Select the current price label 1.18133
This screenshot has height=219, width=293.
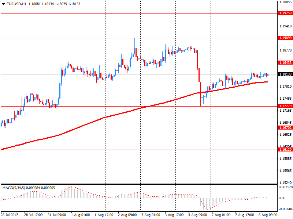click(285, 74)
